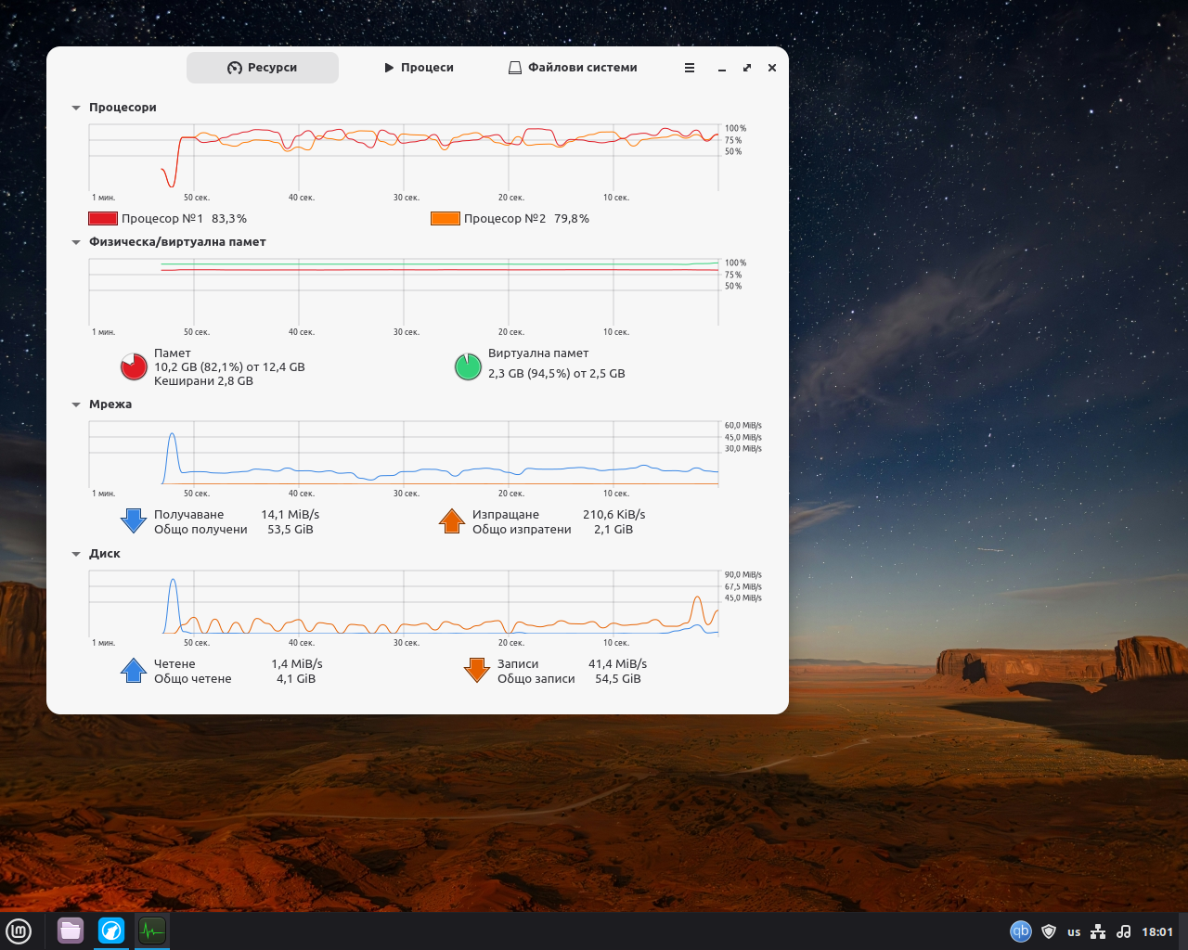The height and width of the screenshot is (950, 1188).
Task: Collapse the Процесори section
Action: click(76, 108)
